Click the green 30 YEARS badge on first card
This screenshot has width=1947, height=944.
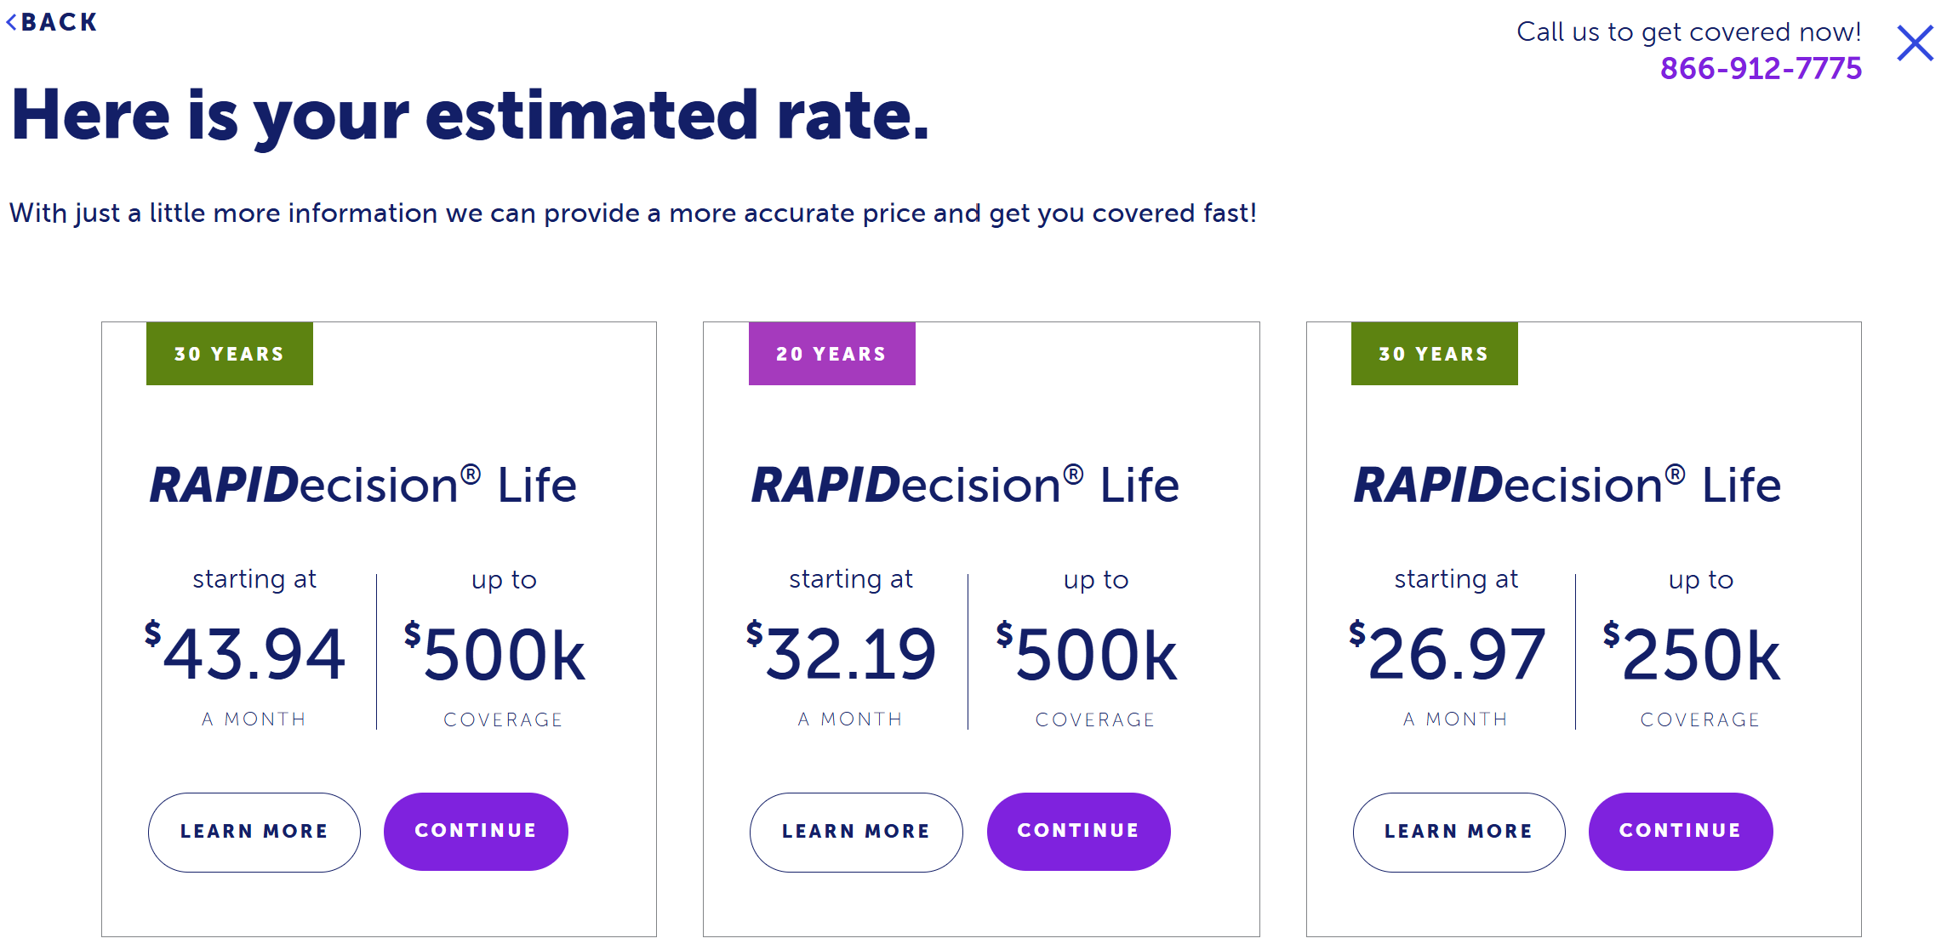229,353
